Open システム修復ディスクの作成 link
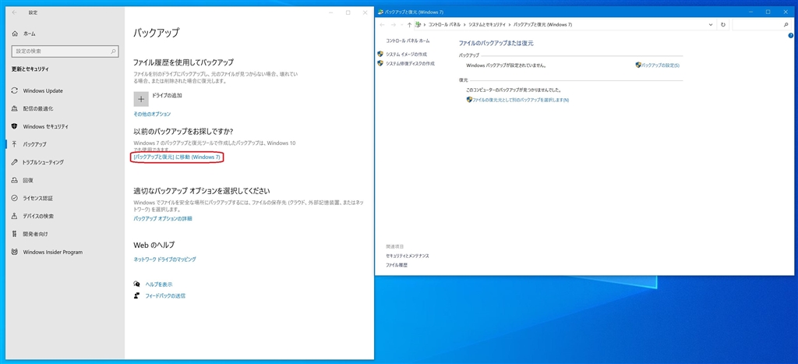Image resolution: width=798 pixels, height=364 pixels. 410,64
